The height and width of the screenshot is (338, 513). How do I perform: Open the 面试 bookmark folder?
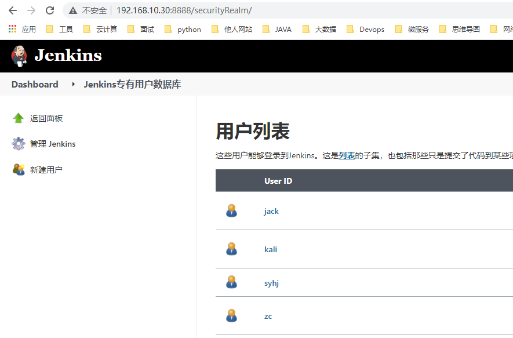[x=141, y=30]
